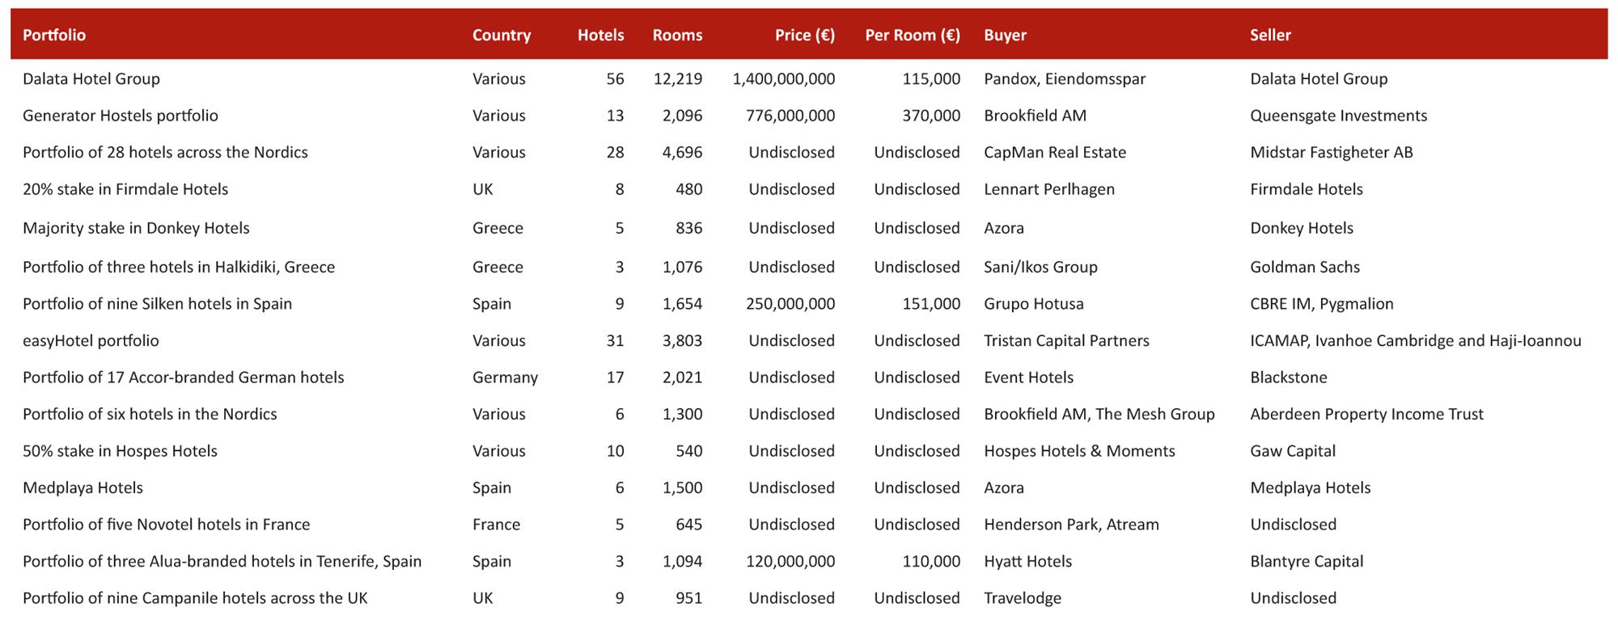This screenshot has height=620, width=1618.
Task: Click the Seller column header
Action: coord(1270,35)
